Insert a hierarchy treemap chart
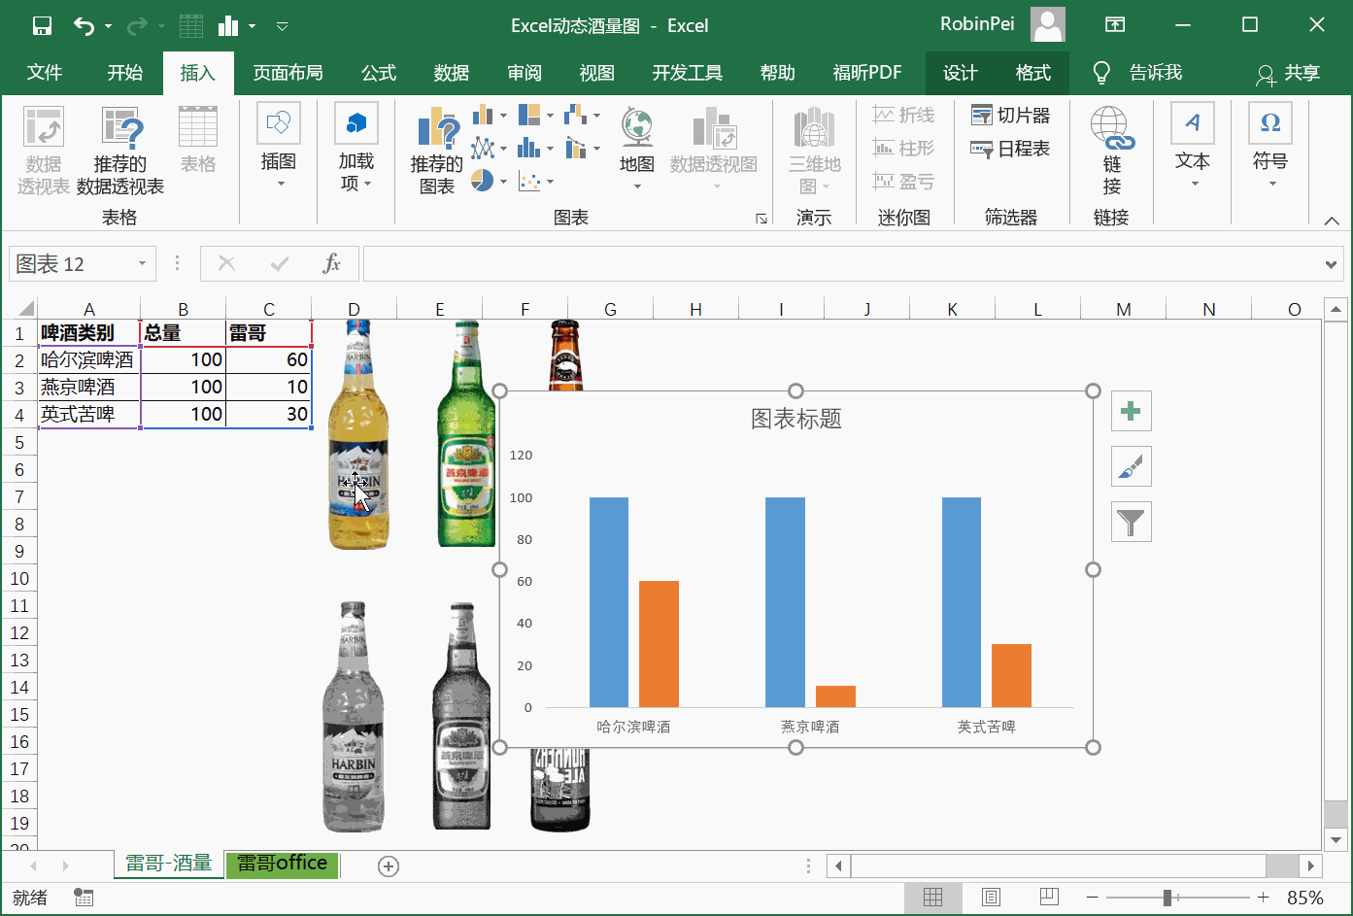Image resolution: width=1353 pixels, height=916 pixels. (x=535, y=116)
